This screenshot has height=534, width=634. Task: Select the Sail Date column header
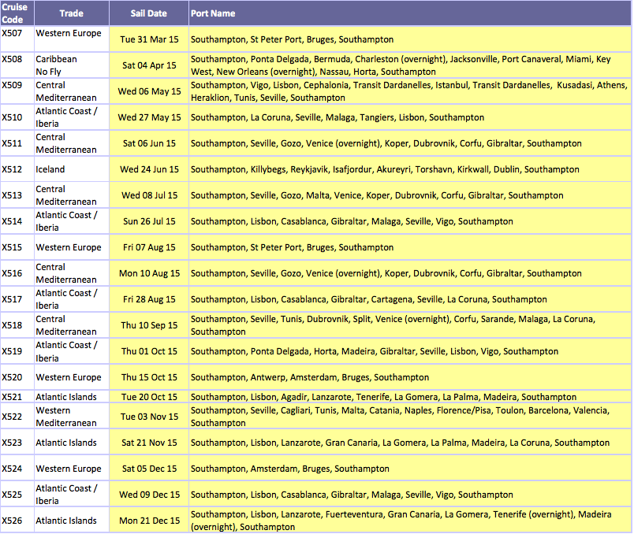click(148, 13)
